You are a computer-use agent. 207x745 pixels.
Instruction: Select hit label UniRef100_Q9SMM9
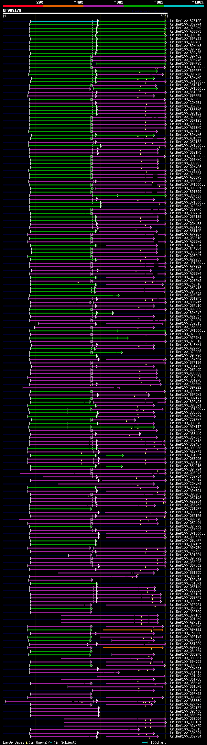(186, 391)
